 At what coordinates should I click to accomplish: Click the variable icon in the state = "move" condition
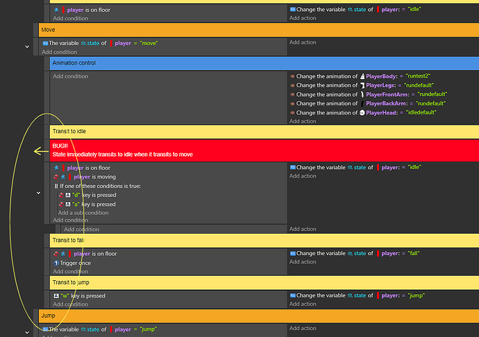(45, 43)
